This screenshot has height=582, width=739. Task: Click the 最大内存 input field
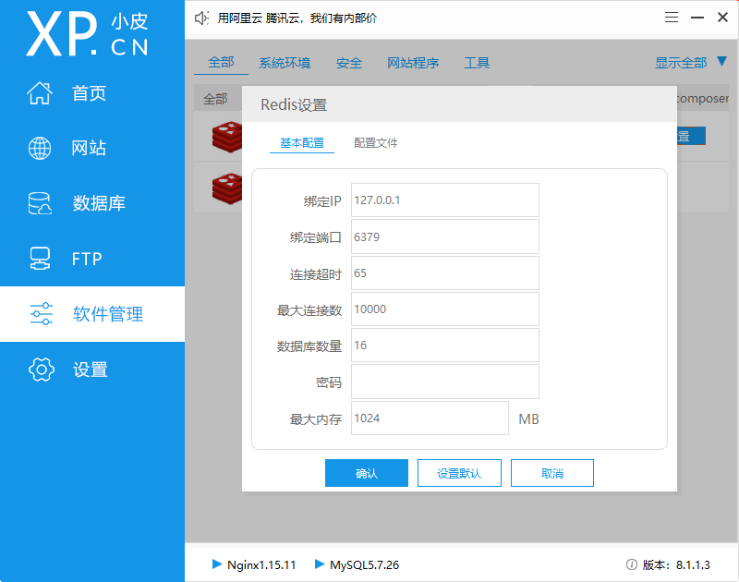[x=430, y=418]
